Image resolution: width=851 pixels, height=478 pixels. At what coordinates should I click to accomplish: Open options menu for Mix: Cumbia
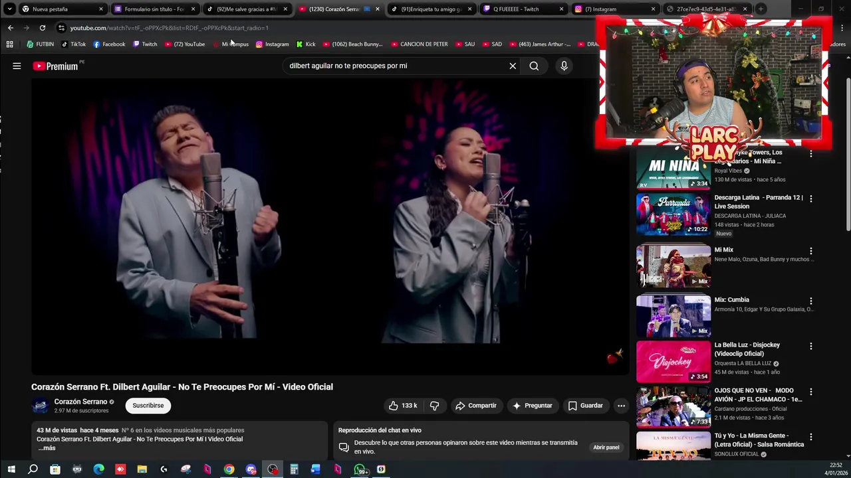pyautogui.click(x=810, y=301)
